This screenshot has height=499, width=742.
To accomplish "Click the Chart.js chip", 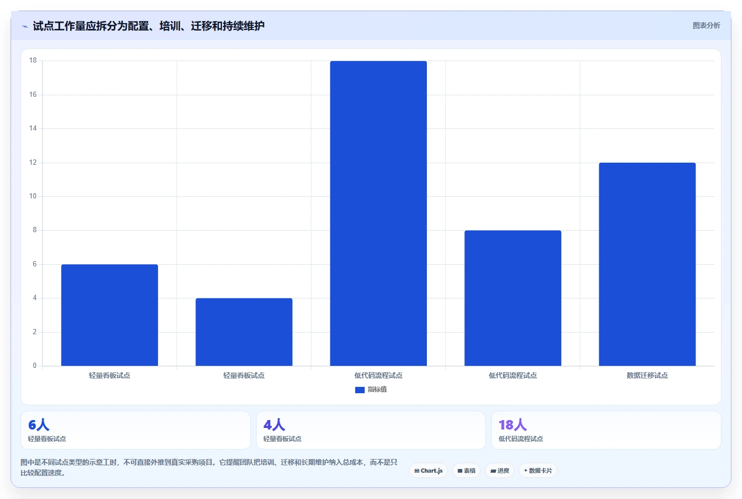I will click(428, 471).
